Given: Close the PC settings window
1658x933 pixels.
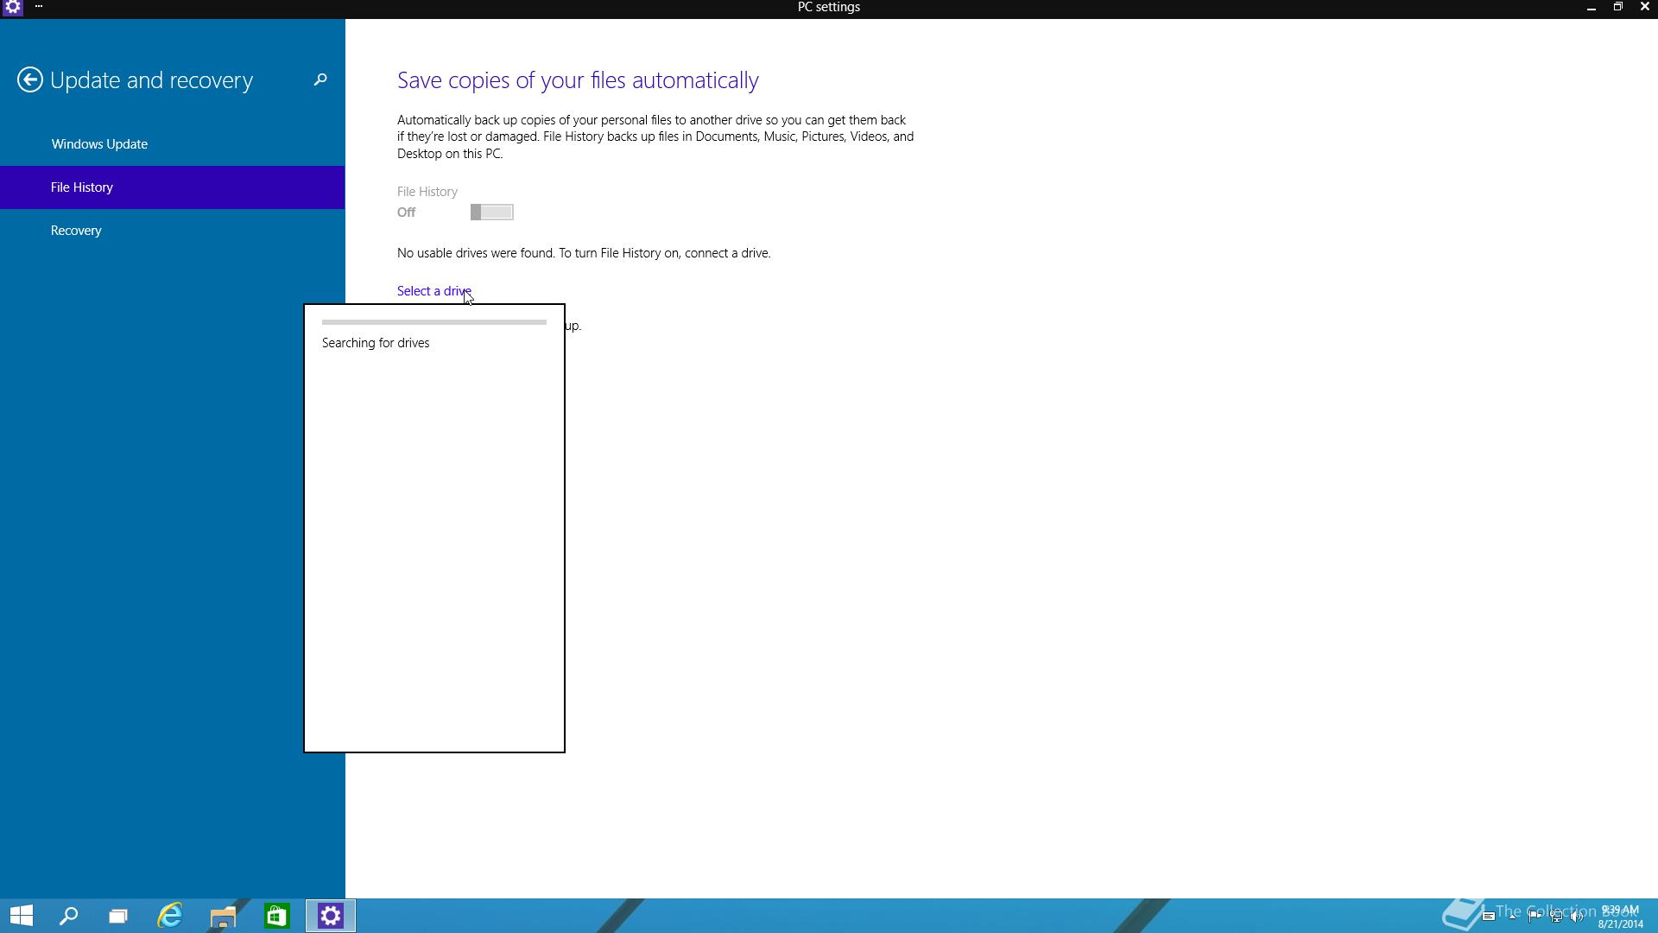Looking at the screenshot, I should [x=1644, y=7].
